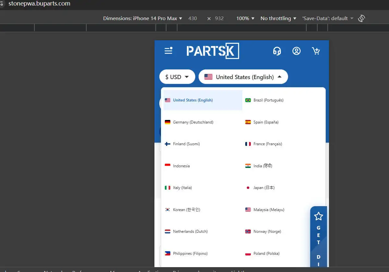This screenshot has height=272, width=389.
Task: Select France (Français) language option
Action: (x=268, y=144)
